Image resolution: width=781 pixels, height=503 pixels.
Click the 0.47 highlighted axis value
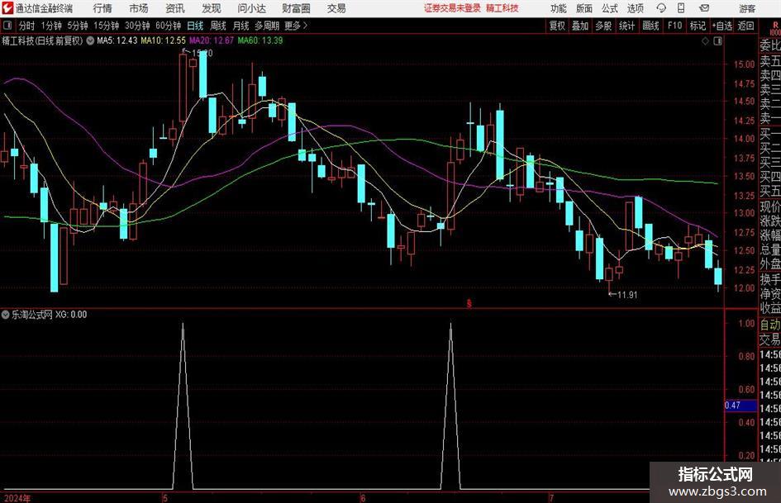click(x=741, y=406)
